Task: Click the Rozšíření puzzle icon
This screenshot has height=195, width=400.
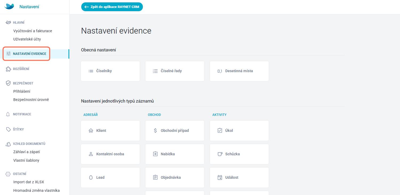Action: [8, 69]
